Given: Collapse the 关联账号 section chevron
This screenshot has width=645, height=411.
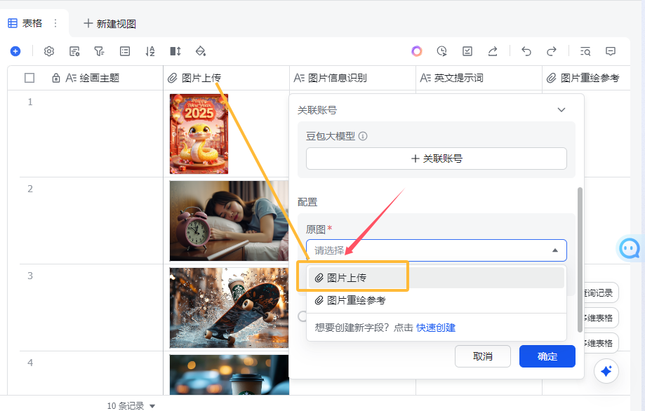Looking at the screenshot, I should (561, 109).
